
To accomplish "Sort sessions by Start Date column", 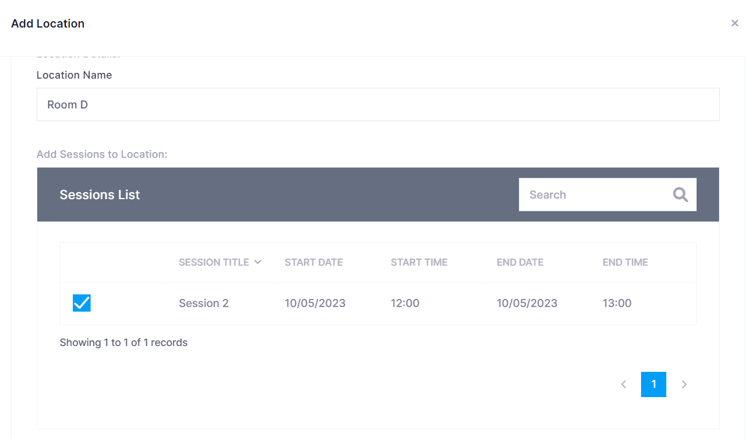I will tap(314, 262).
